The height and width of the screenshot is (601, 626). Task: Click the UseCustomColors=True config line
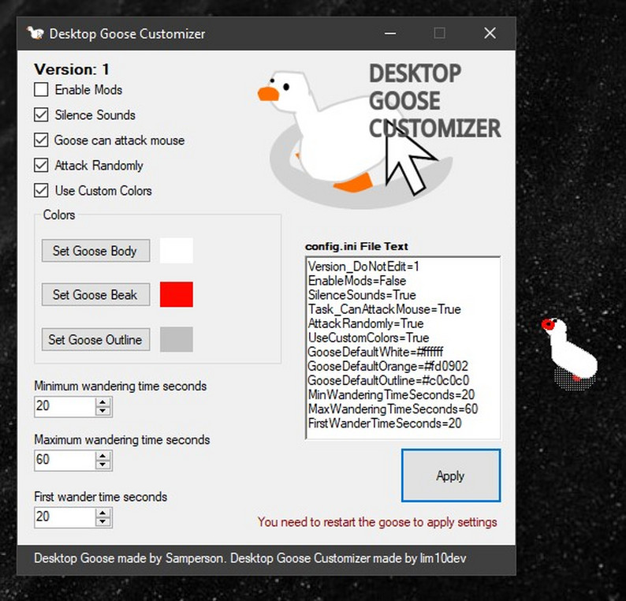[368, 338]
